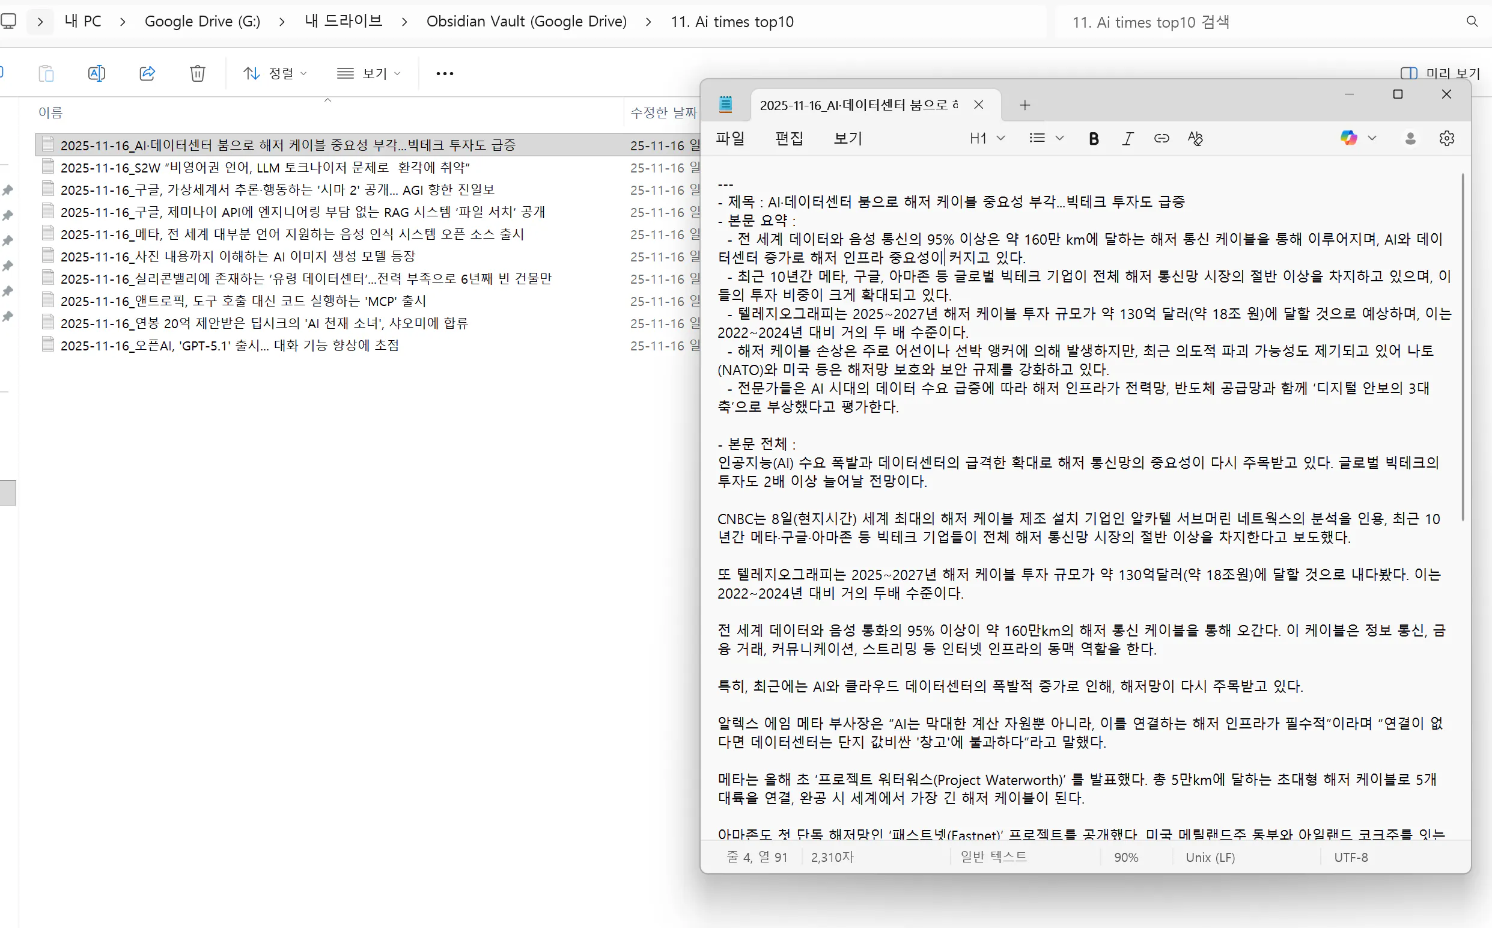Image resolution: width=1492 pixels, height=928 pixels.
Task: Minimize the Notepad window
Action: [x=1349, y=94]
